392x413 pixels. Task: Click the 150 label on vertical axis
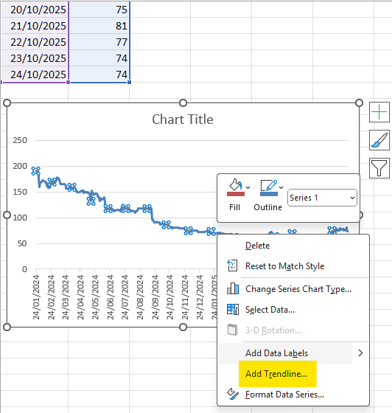coord(20,192)
